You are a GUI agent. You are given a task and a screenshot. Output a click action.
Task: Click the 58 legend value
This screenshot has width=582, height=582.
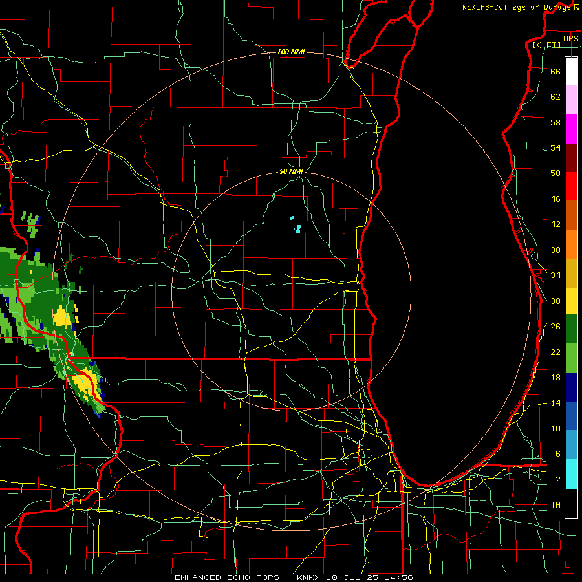coord(555,122)
